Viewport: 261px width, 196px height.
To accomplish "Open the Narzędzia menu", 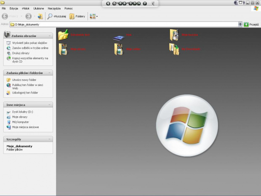I will click(54, 8).
